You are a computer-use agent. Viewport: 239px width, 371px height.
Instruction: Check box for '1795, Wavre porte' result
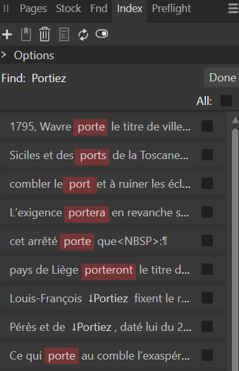(x=207, y=126)
